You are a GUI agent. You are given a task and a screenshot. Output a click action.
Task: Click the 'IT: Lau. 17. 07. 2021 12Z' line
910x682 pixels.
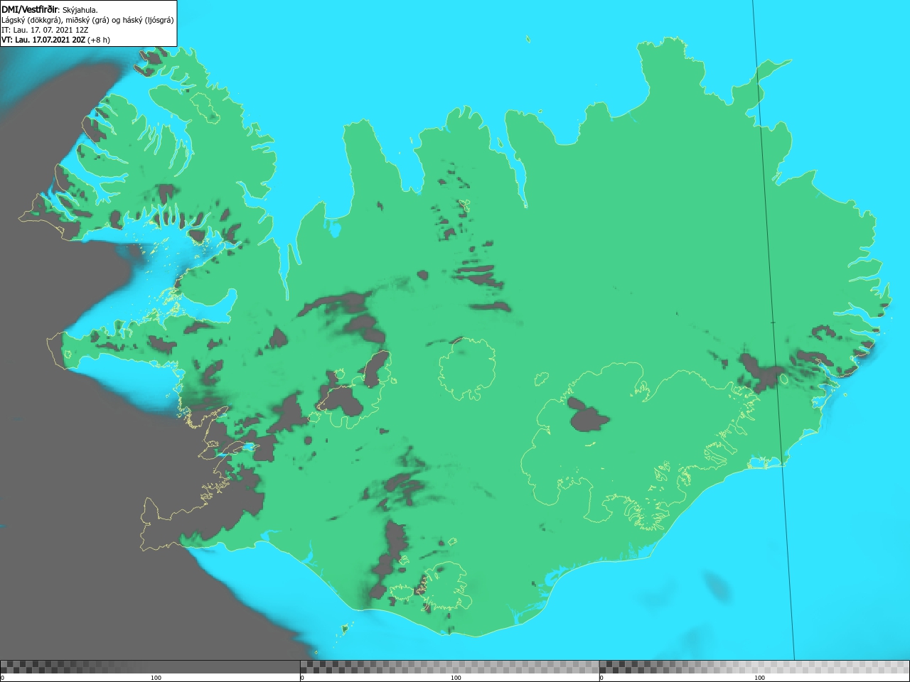point(45,30)
